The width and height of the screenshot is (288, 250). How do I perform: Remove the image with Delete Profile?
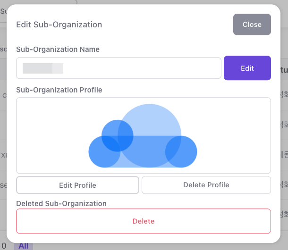point(206,185)
